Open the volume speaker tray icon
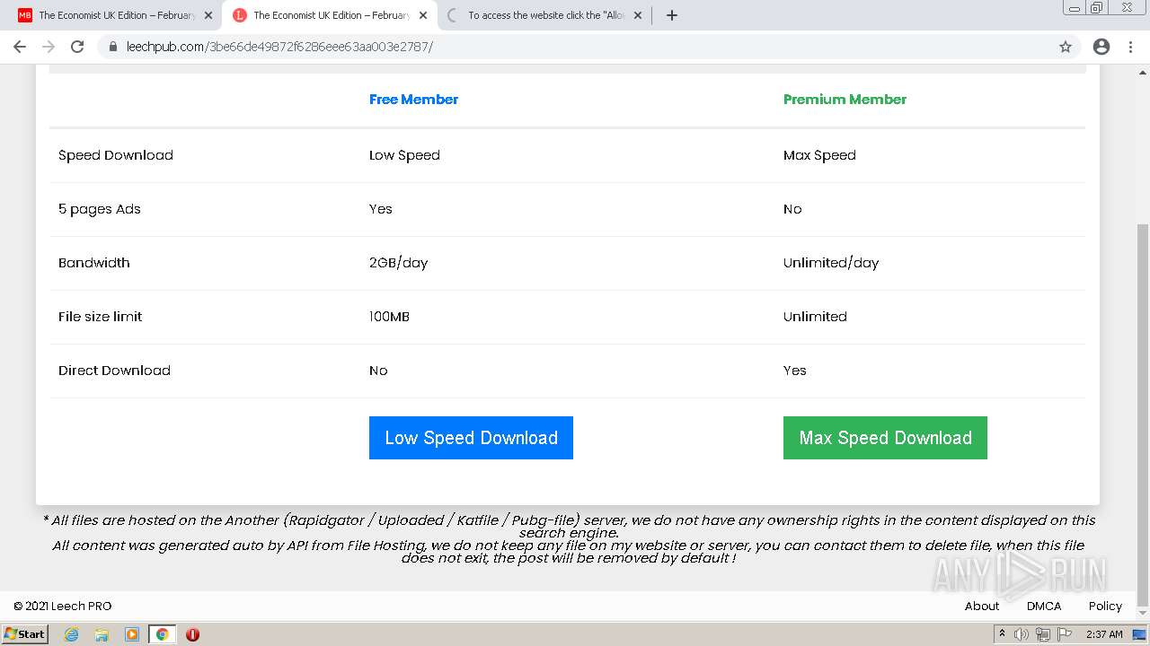Screen dimensions: 1150x646 coord(1022,634)
